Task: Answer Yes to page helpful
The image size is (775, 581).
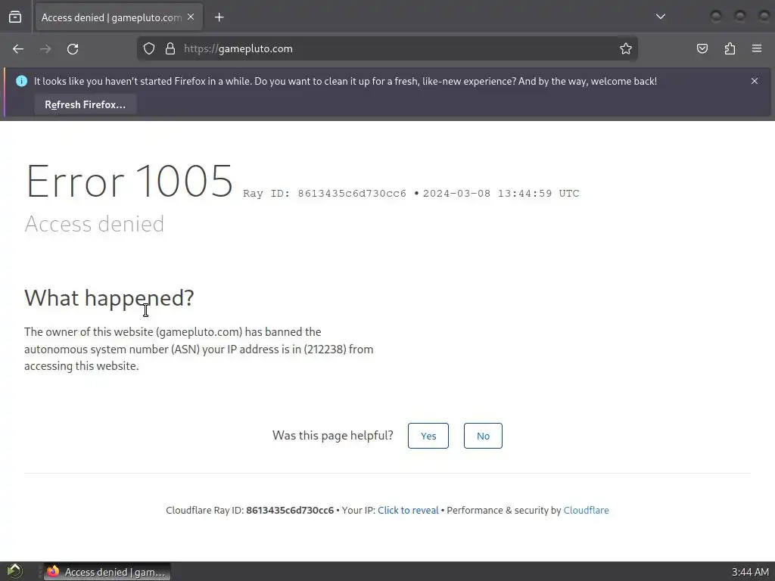Action: pyautogui.click(x=428, y=436)
